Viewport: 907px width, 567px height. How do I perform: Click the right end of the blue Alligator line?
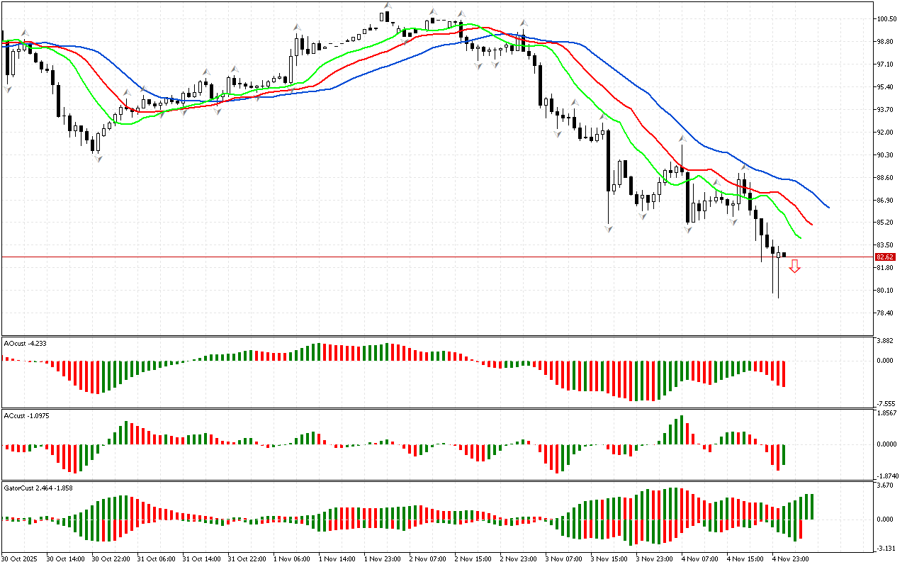pos(828,208)
